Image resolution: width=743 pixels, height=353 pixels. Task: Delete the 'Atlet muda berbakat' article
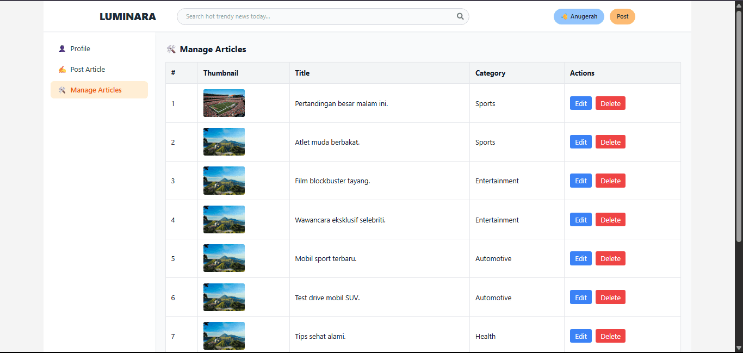(x=610, y=142)
